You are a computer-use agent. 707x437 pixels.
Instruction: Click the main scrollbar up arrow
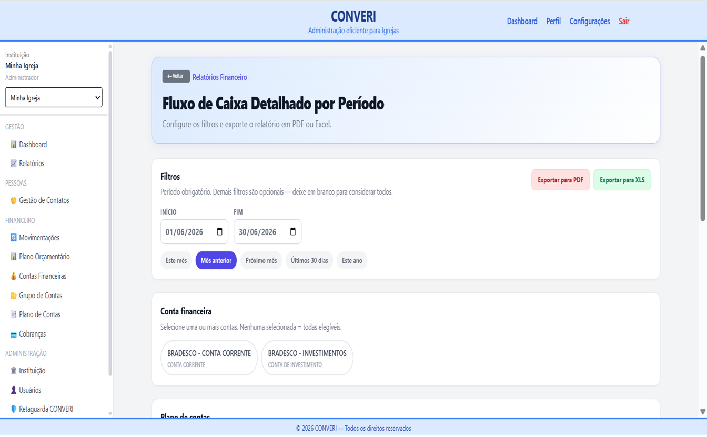(x=703, y=48)
